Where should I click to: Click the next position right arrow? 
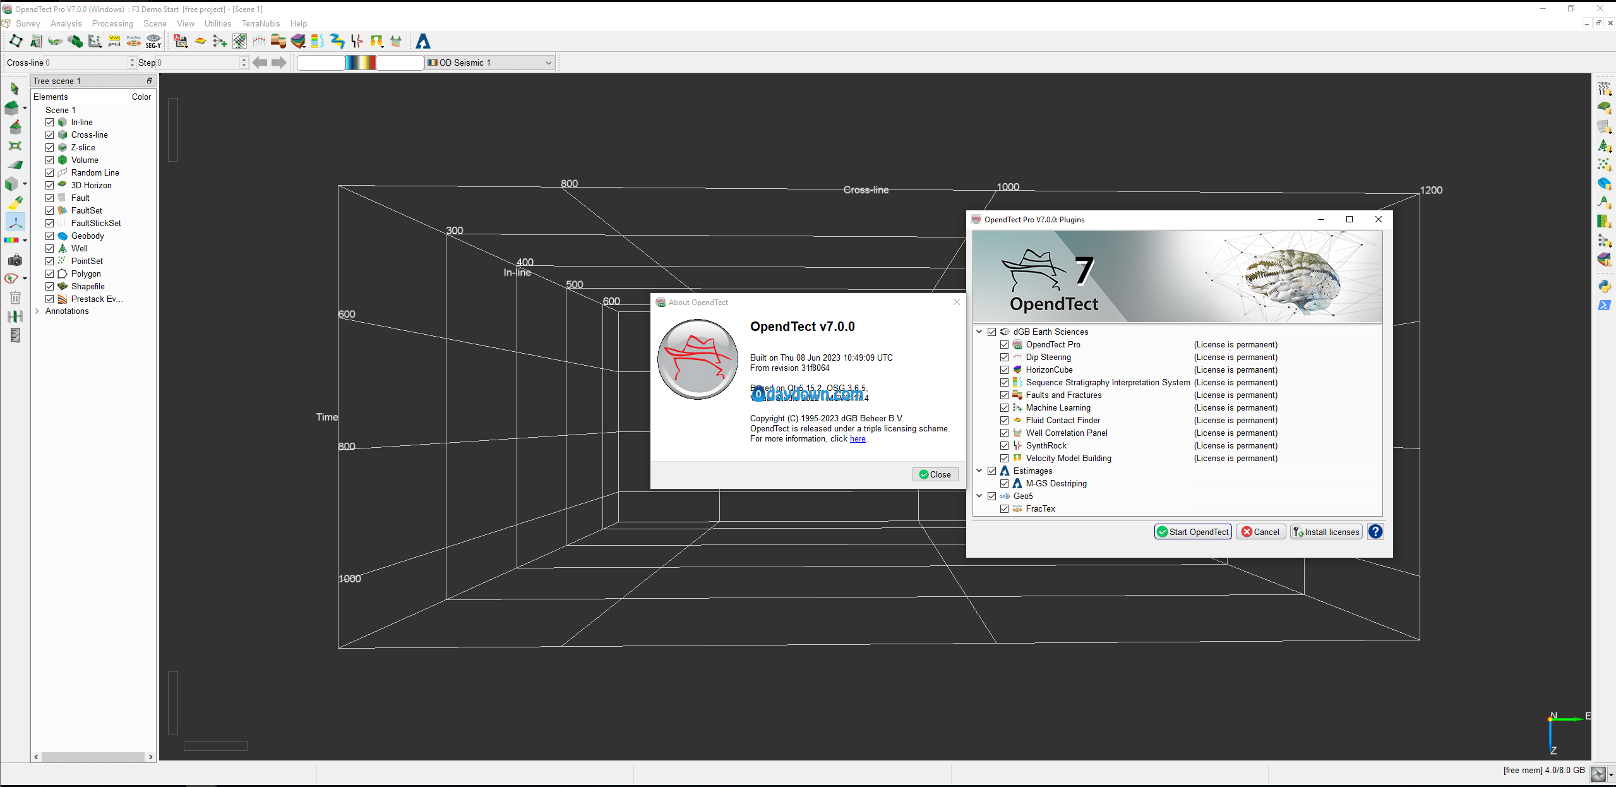coord(279,63)
